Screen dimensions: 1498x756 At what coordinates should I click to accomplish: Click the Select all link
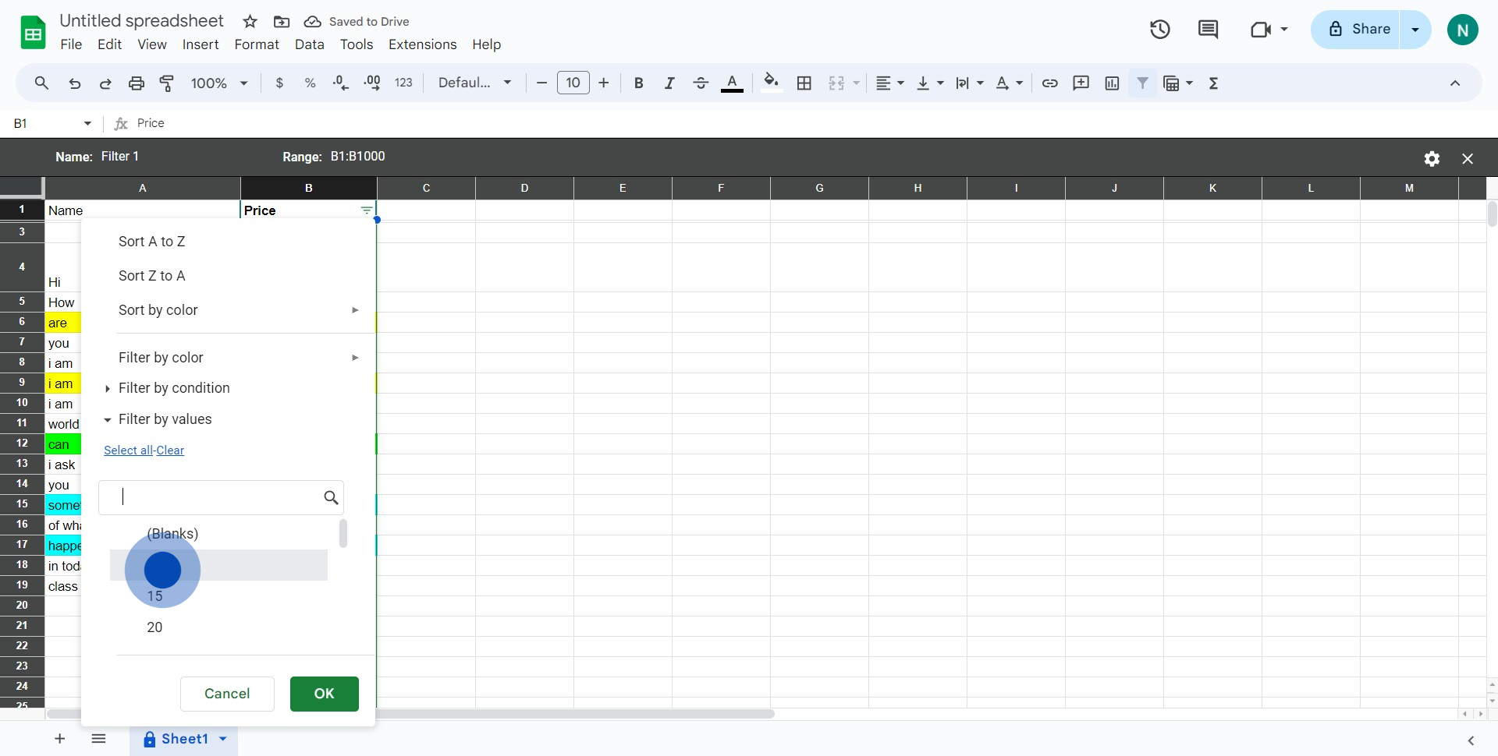click(128, 450)
